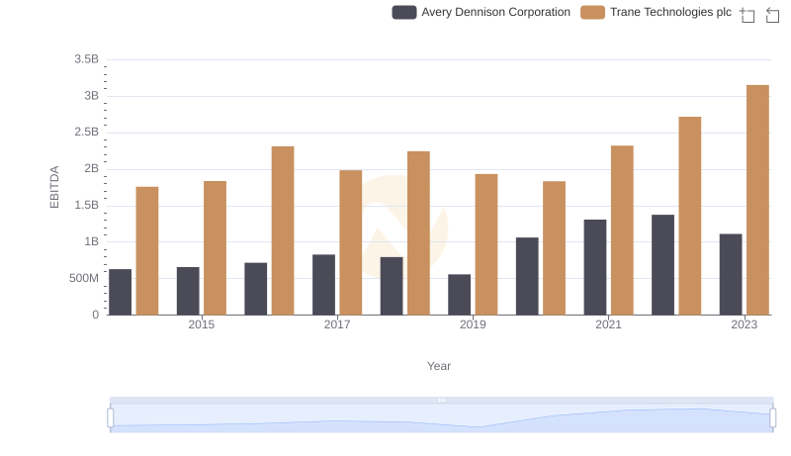Screen dimensions: 791x456
Task: Click the 0 y-axis label
Action: tap(96, 315)
